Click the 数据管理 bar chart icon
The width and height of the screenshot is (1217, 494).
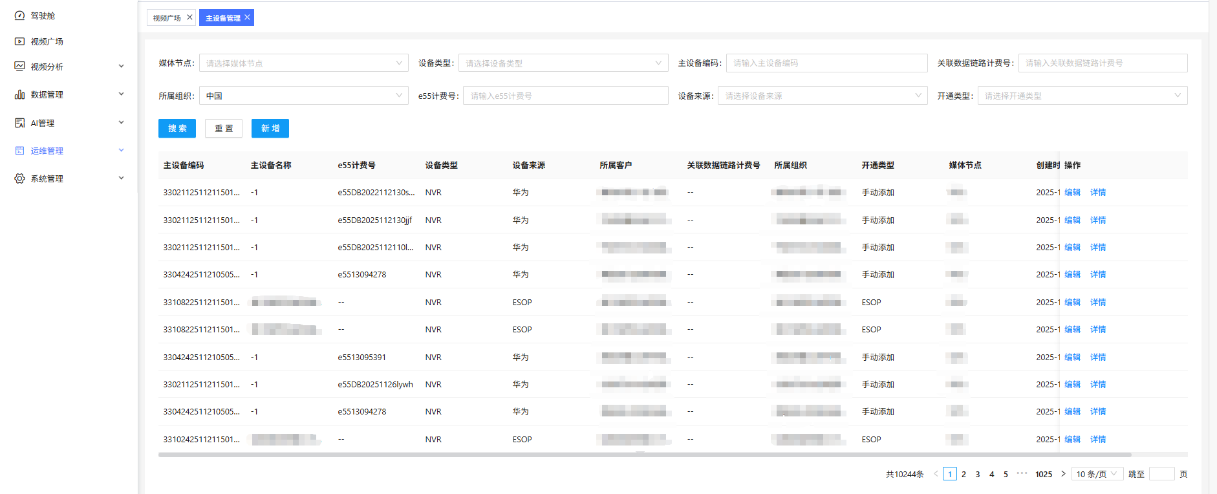tap(19, 94)
